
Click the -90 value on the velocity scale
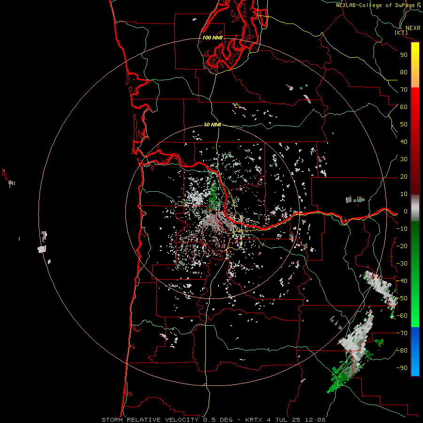pyautogui.click(x=402, y=368)
